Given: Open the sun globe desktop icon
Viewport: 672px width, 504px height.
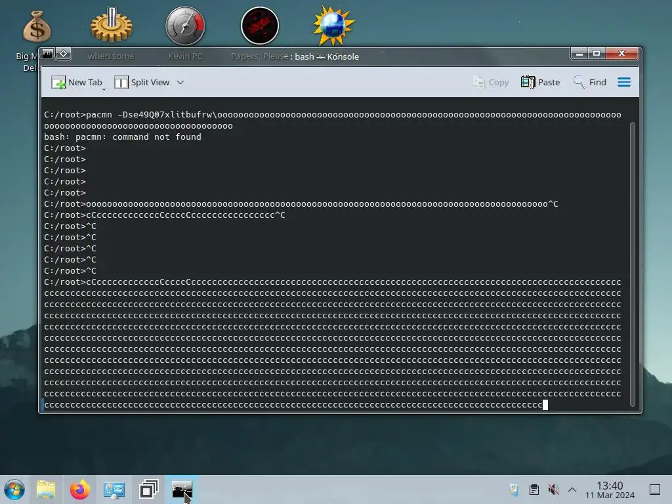Looking at the screenshot, I should pos(333,26).
